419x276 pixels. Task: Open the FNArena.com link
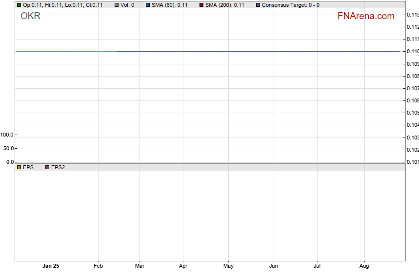[x=365, y=16]
